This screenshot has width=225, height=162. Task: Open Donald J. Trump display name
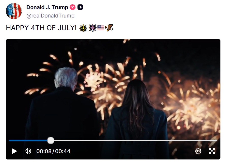click(x=47, y=7)
